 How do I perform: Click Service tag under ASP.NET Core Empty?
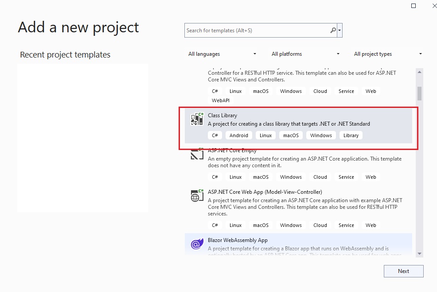pyautogui.click(x=347, y=177)
